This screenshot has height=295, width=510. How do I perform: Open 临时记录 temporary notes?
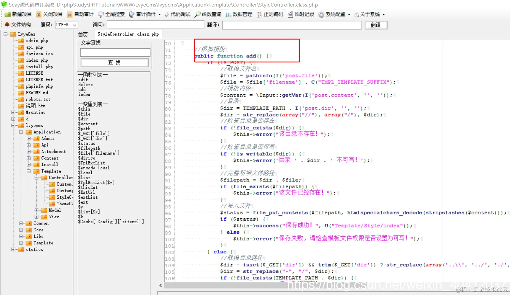point(301,14)
